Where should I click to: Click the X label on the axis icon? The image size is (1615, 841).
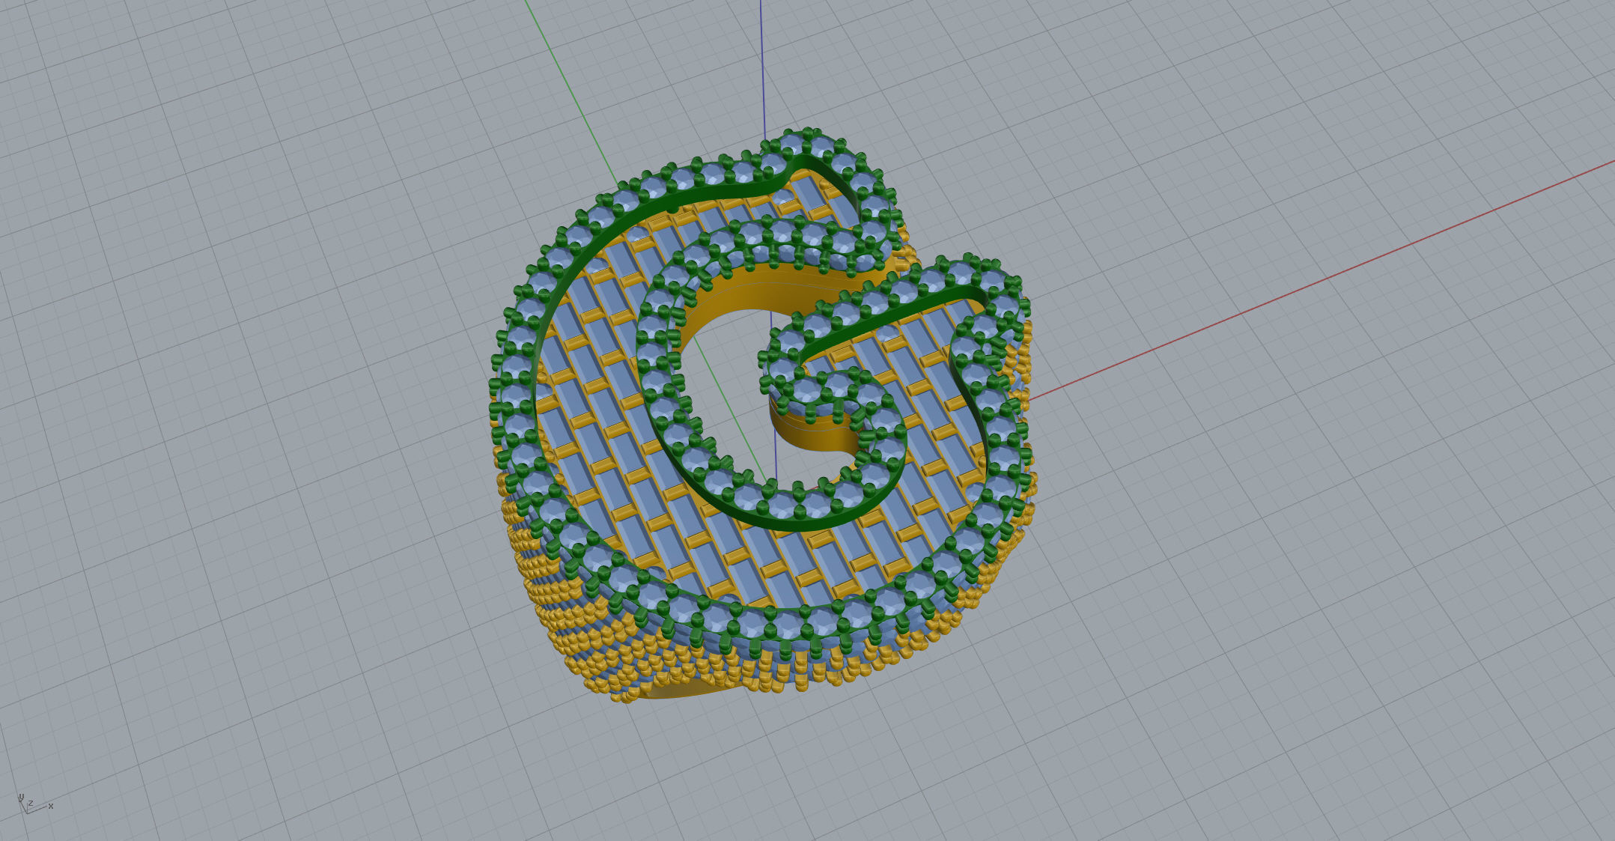[51, 807]
